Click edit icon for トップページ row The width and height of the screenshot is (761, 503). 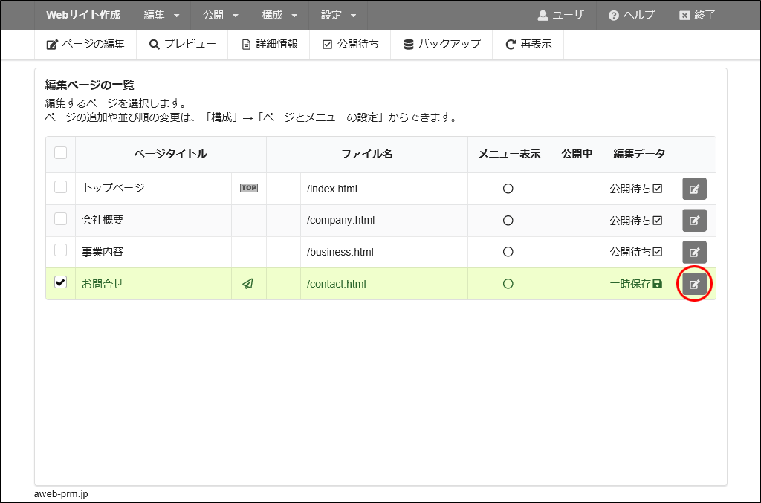coord(694,189)
